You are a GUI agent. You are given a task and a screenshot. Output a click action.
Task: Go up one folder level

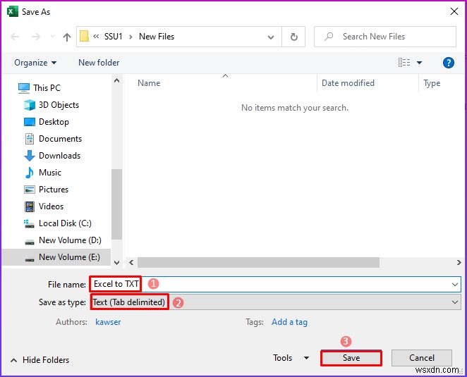pyautogui.click(x=67, y=37)
